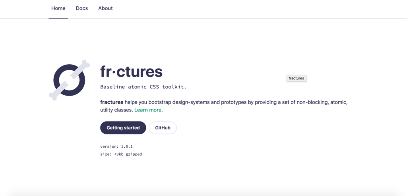
Task: Click the upper bone end of the logo
Action: tap(84, 65)
